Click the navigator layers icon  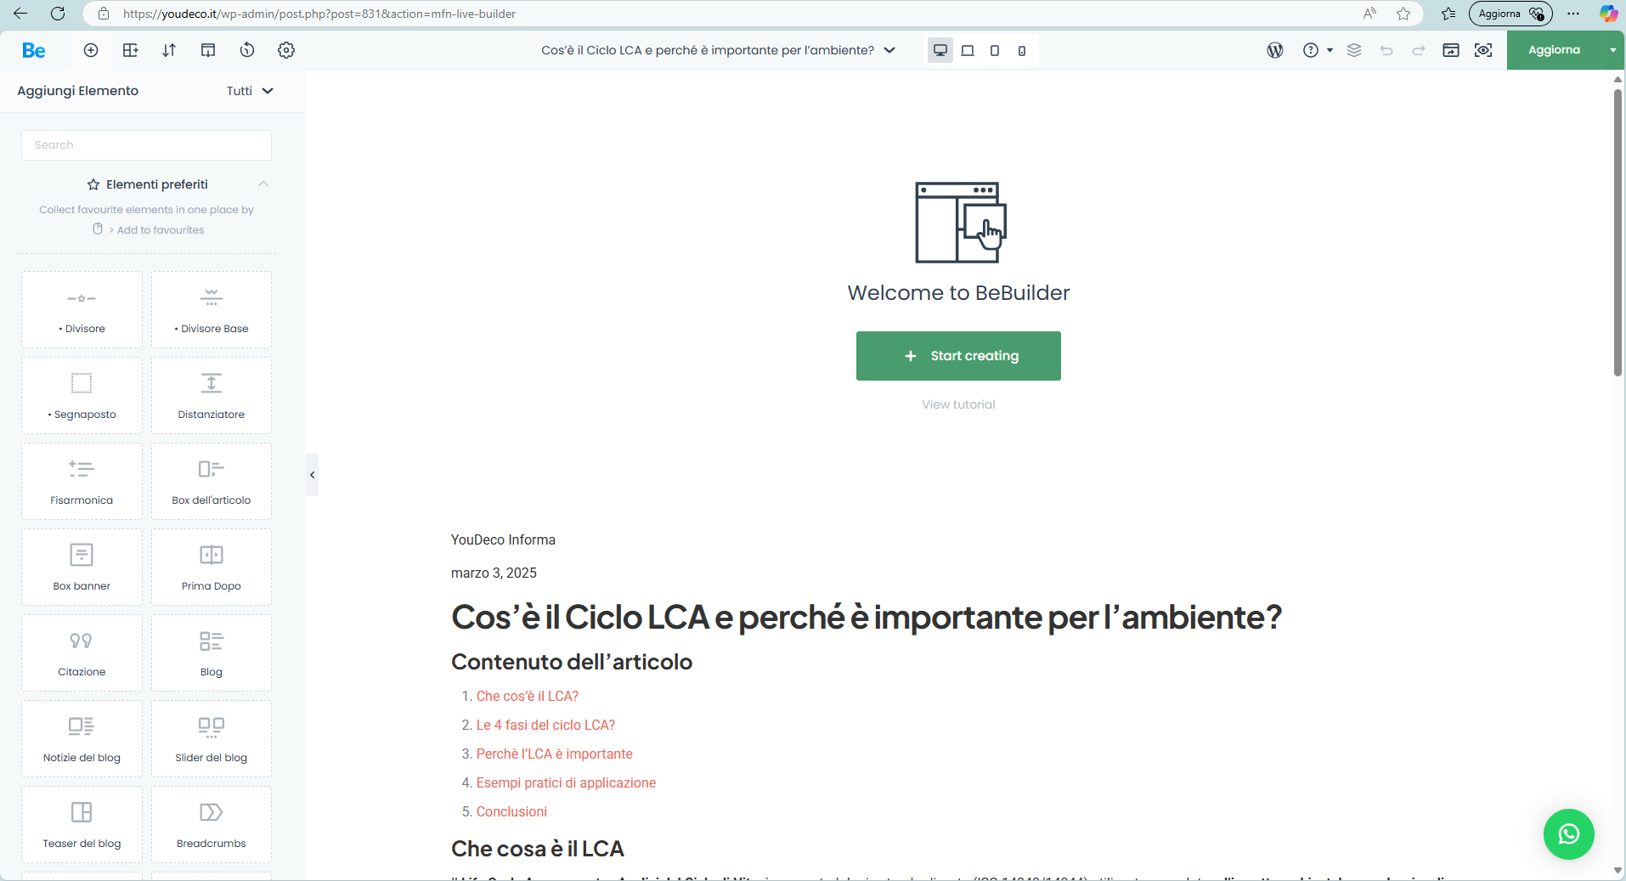1354,50
